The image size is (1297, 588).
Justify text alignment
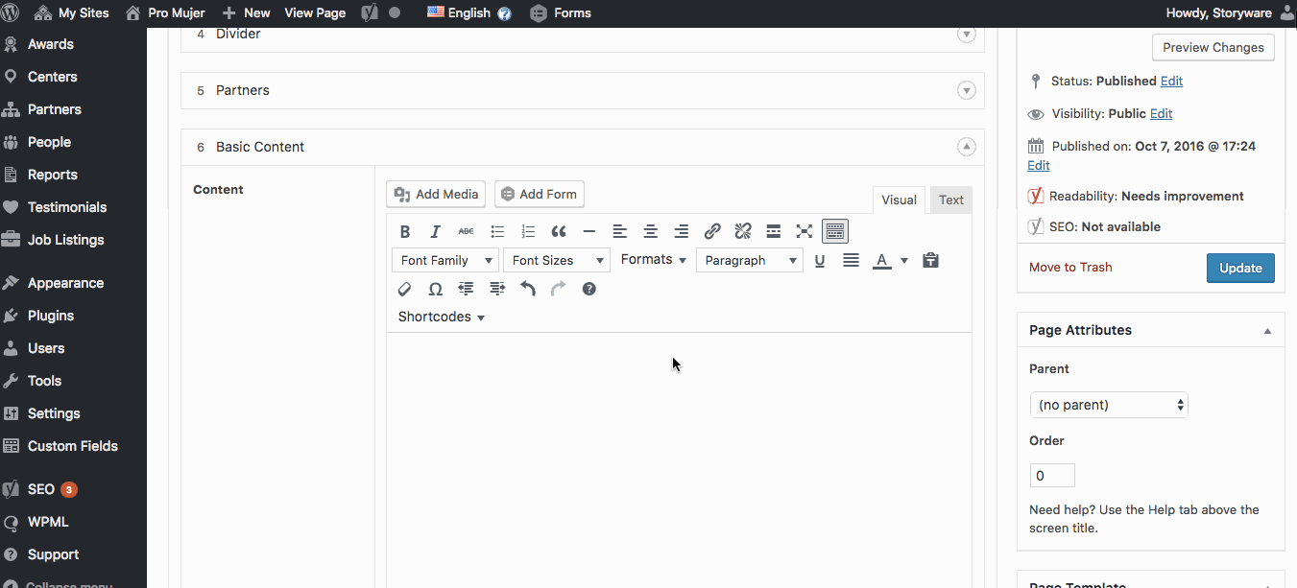[x=851, y=260]
